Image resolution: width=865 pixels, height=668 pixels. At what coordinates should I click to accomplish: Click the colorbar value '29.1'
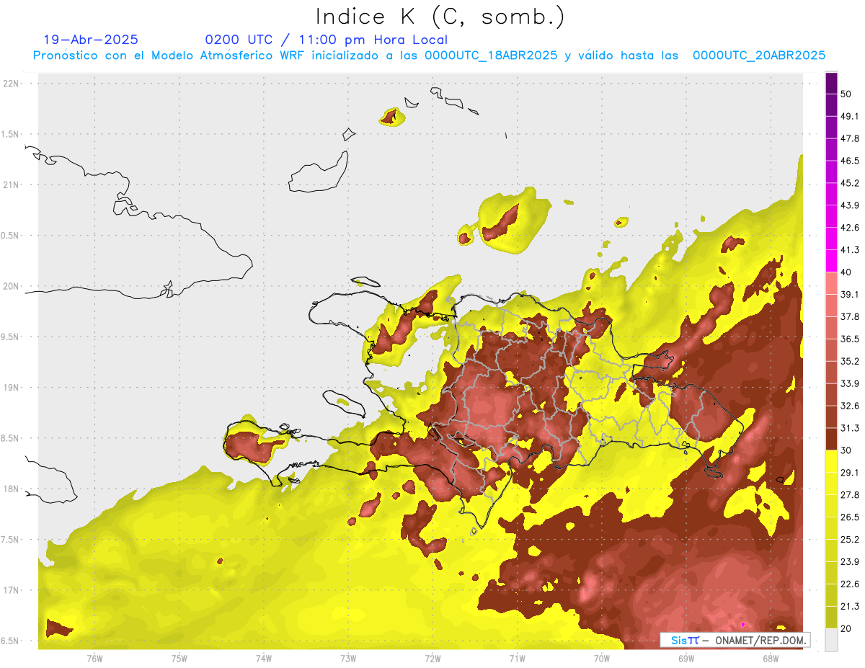coord(850,473)
